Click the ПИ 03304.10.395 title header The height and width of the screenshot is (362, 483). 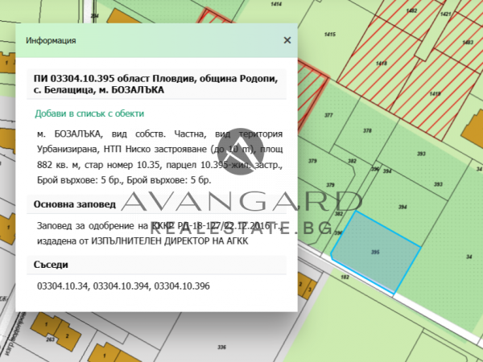(x=156, y=84)
